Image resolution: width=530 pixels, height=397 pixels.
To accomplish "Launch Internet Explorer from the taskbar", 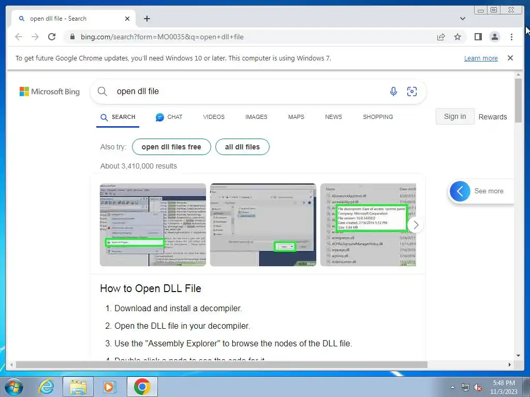I will pyautogui.click(x=46, y=387).
